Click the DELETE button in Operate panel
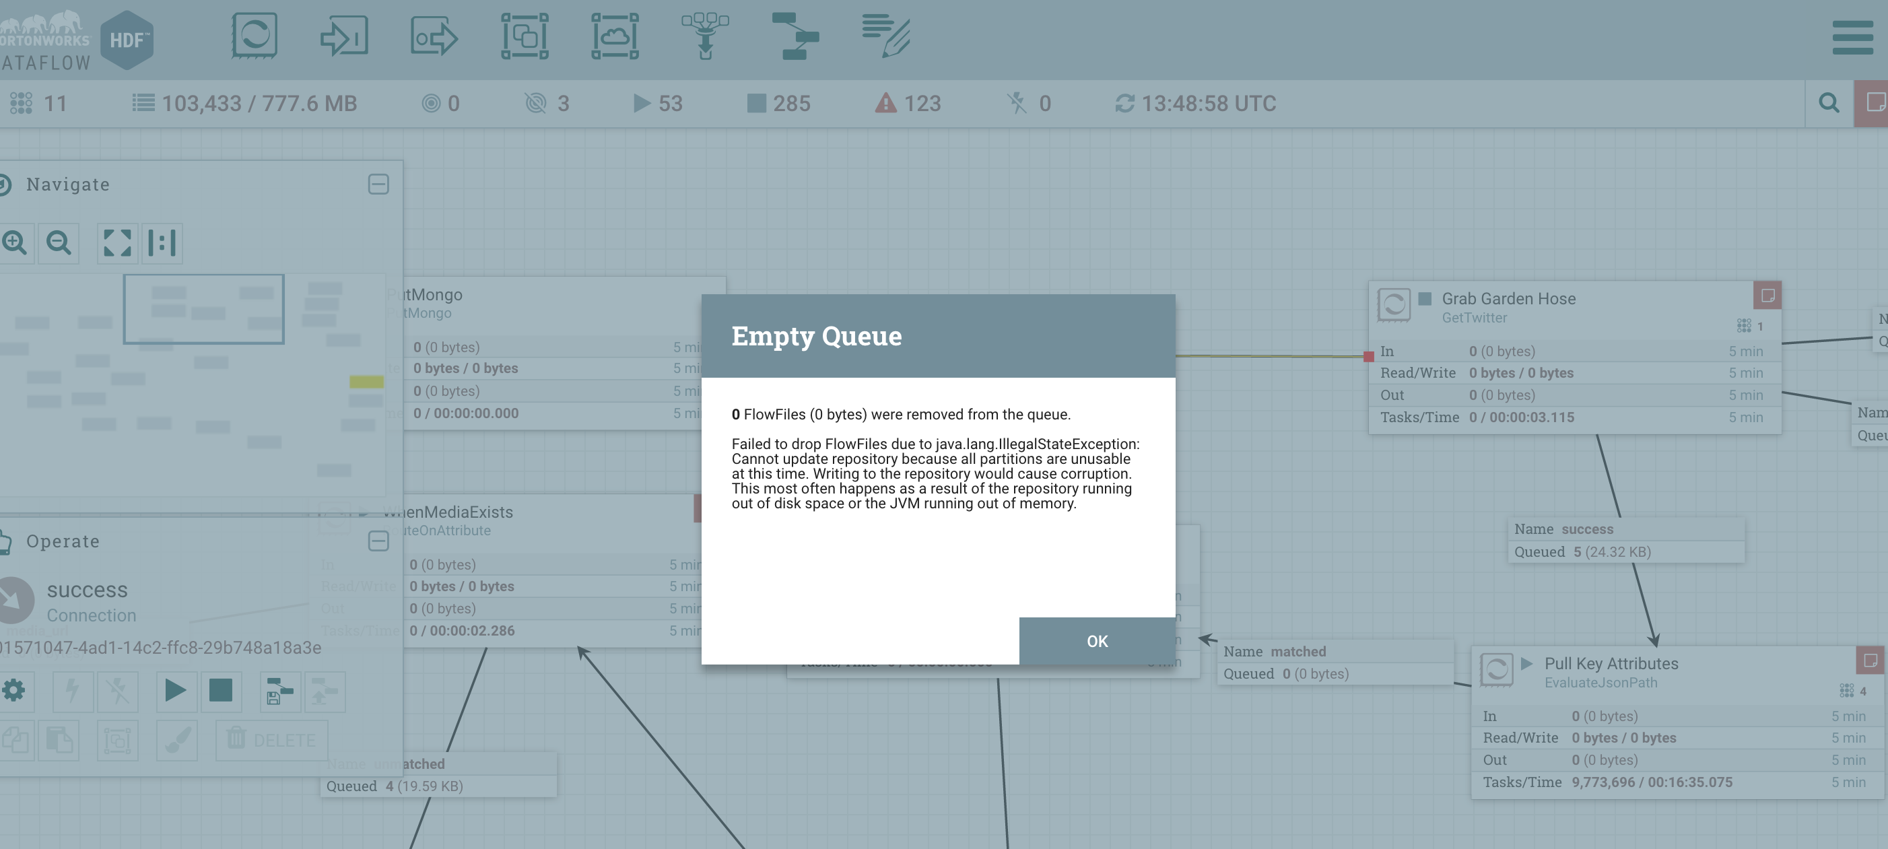 271,740
